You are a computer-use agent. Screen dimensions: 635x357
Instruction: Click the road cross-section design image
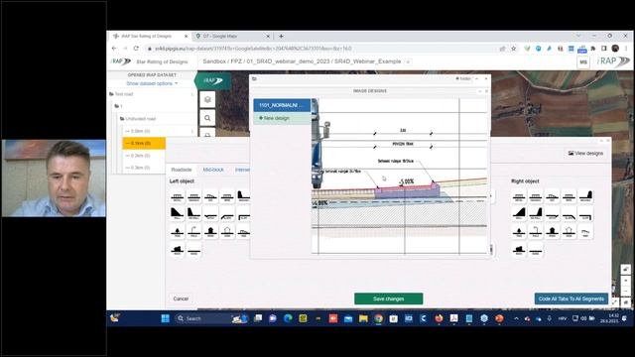399,177
